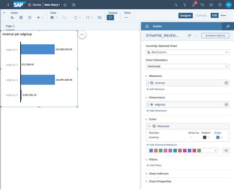Expand the Chart Add-ons section
The image size is (234, 190).
coord(146,174)
